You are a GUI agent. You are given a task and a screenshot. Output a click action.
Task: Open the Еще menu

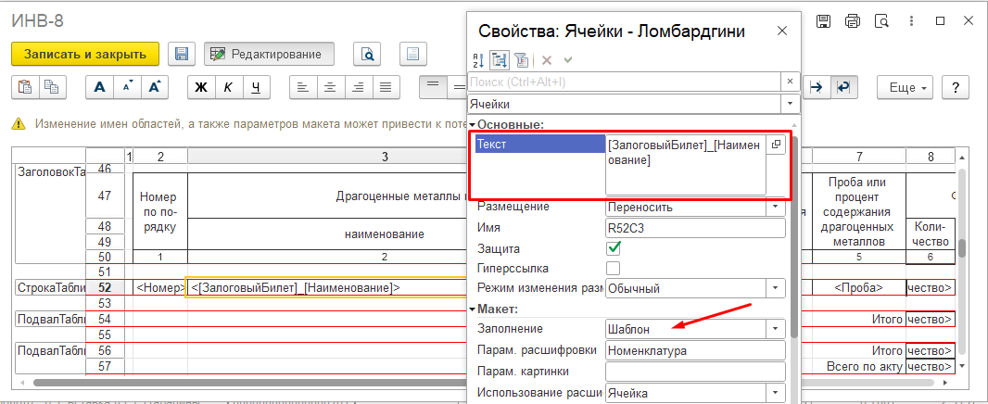[907, 87]
